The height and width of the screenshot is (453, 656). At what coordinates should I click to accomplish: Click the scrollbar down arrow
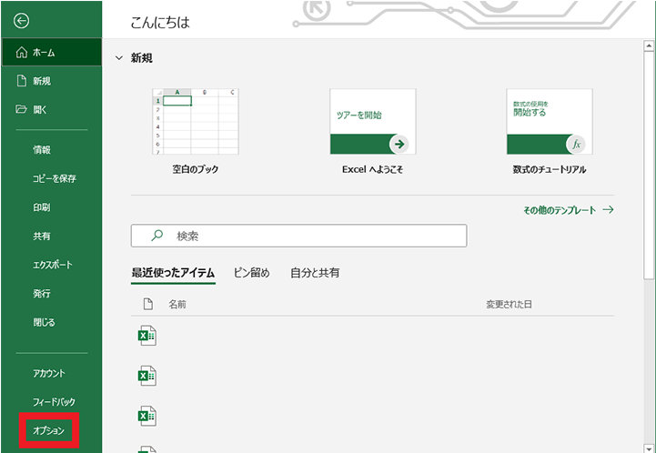point(649,448)
